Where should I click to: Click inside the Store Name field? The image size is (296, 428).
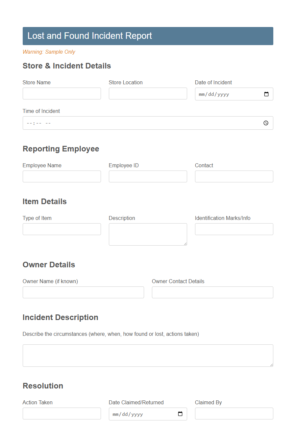click(x=62, y=94)
